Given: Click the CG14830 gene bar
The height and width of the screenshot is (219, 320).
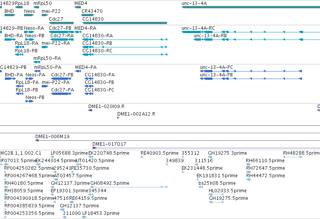Looking at the screenshot, I should [125, 23].
